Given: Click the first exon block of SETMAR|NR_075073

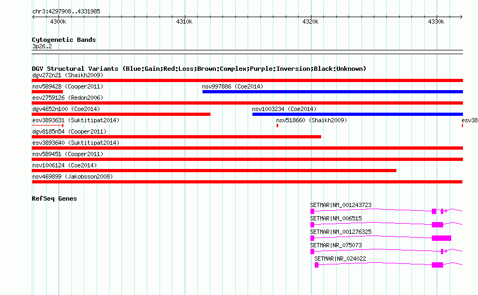Looking at the screenshot, I should click(x=312, y=252).
